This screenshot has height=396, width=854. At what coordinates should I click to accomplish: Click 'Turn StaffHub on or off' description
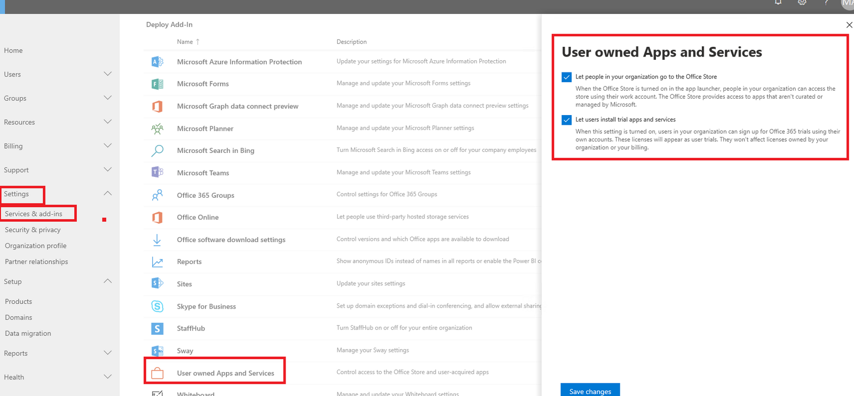[x=404, y=328]
